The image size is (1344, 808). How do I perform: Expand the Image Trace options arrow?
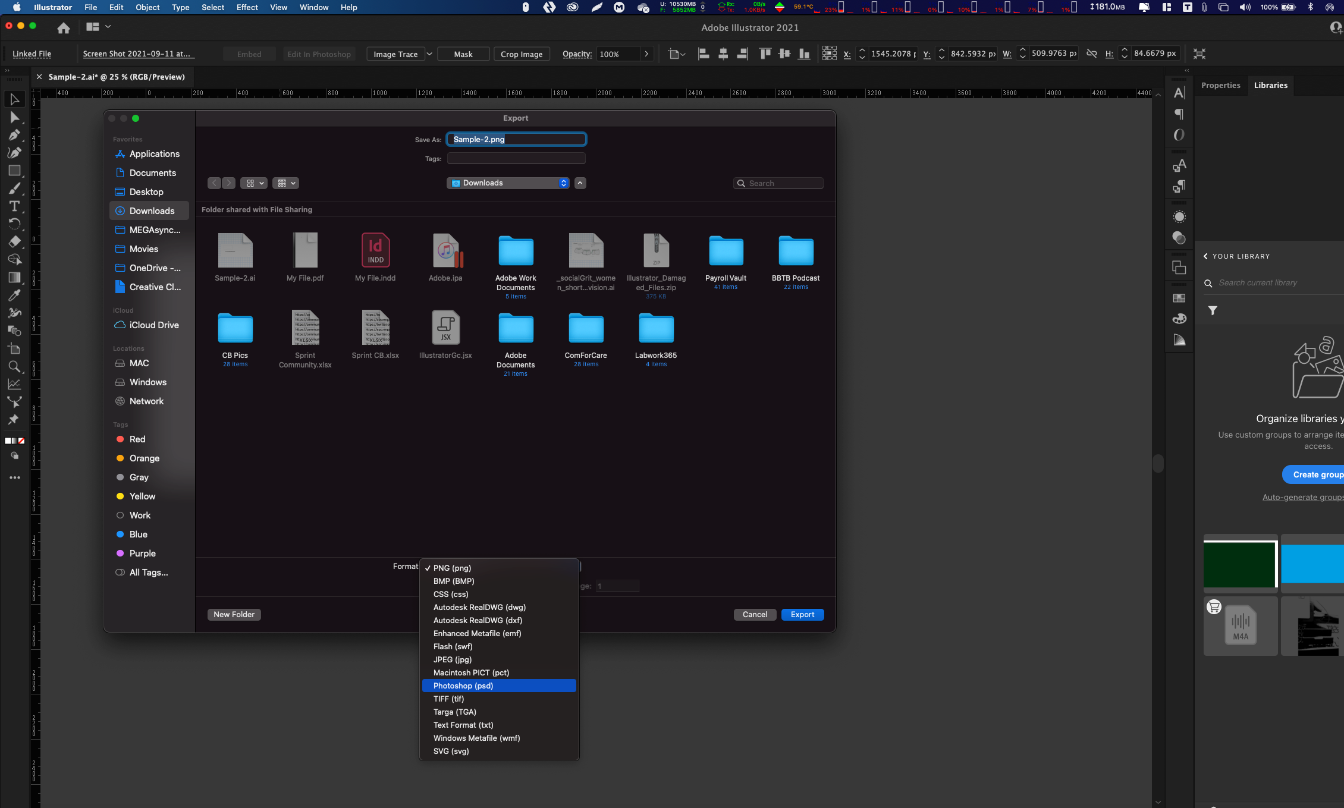click(430, 54)
